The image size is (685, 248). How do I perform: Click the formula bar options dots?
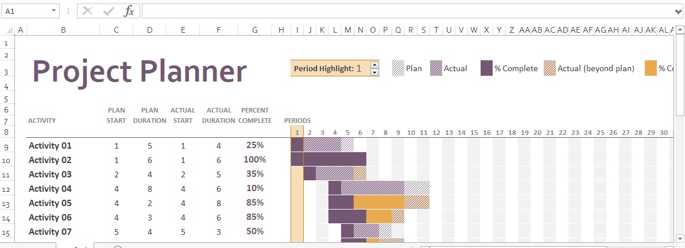click(x=68, y=11)
